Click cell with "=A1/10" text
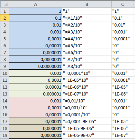The width and height of the screenshot is (135, 140). (x=87, y=18)
